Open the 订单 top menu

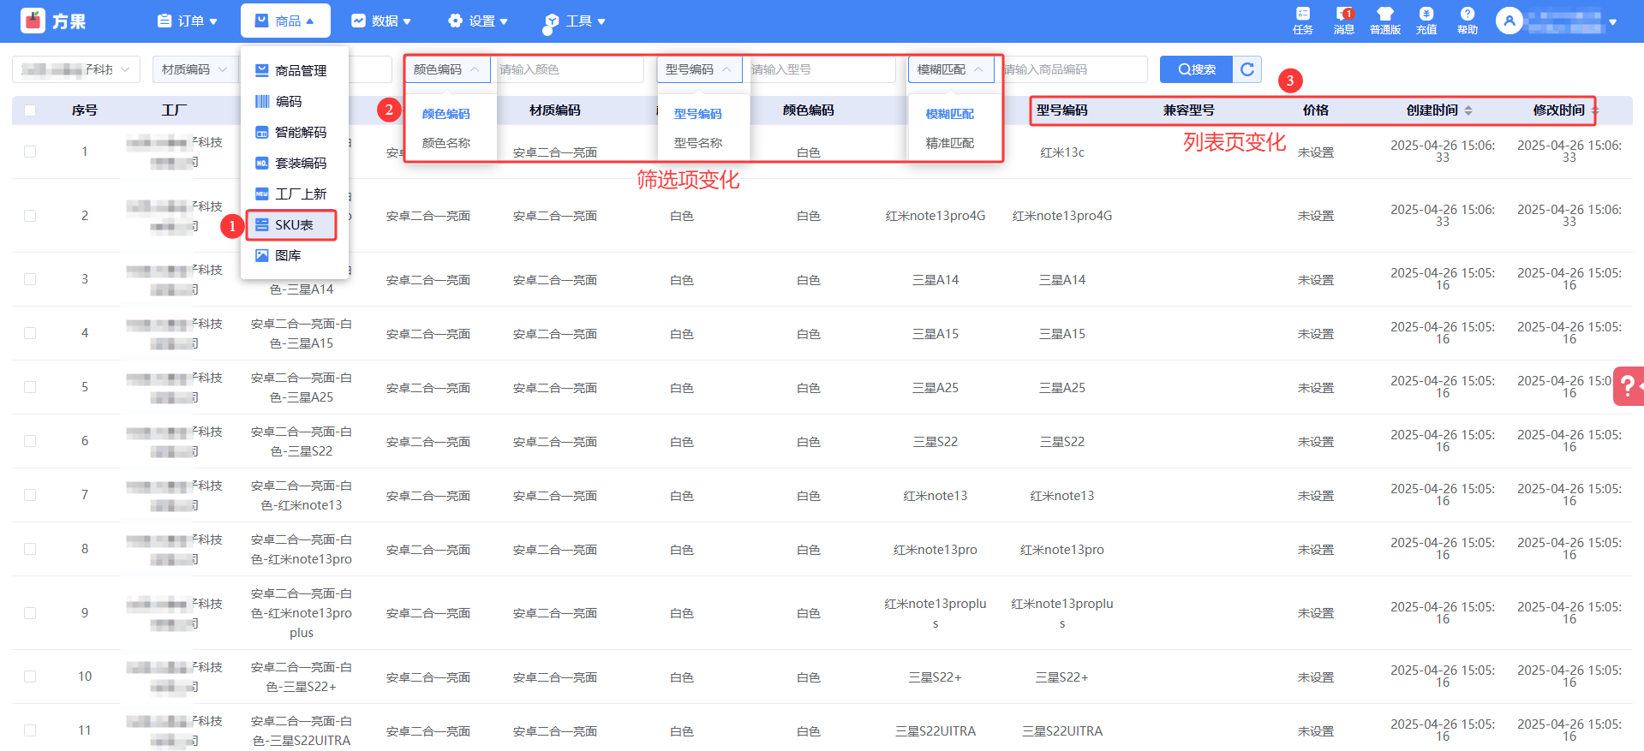[x=188, y=21]
